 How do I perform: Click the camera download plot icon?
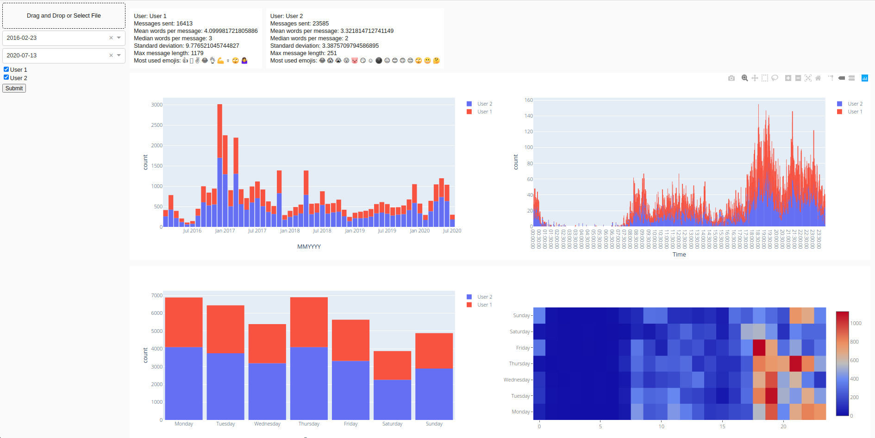pos(731,78)
